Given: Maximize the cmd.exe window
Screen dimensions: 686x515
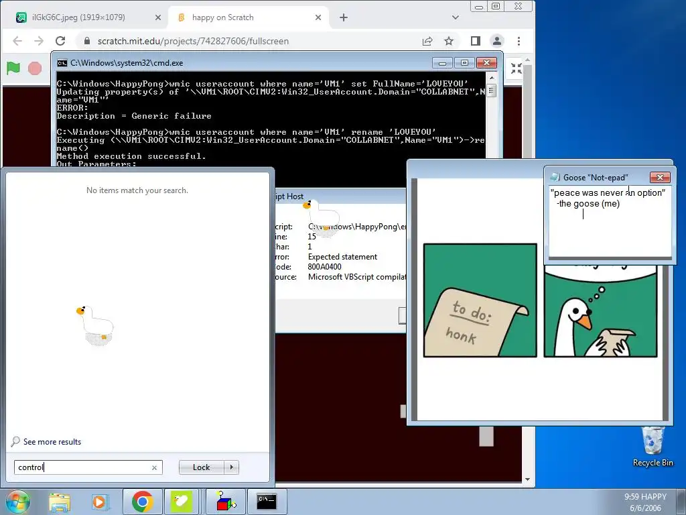Looking at the screenshot, I should click(465, 63).
